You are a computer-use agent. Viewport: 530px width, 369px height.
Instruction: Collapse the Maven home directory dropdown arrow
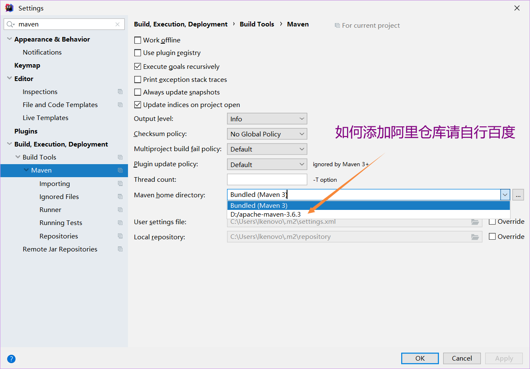(x=505, y=195)
